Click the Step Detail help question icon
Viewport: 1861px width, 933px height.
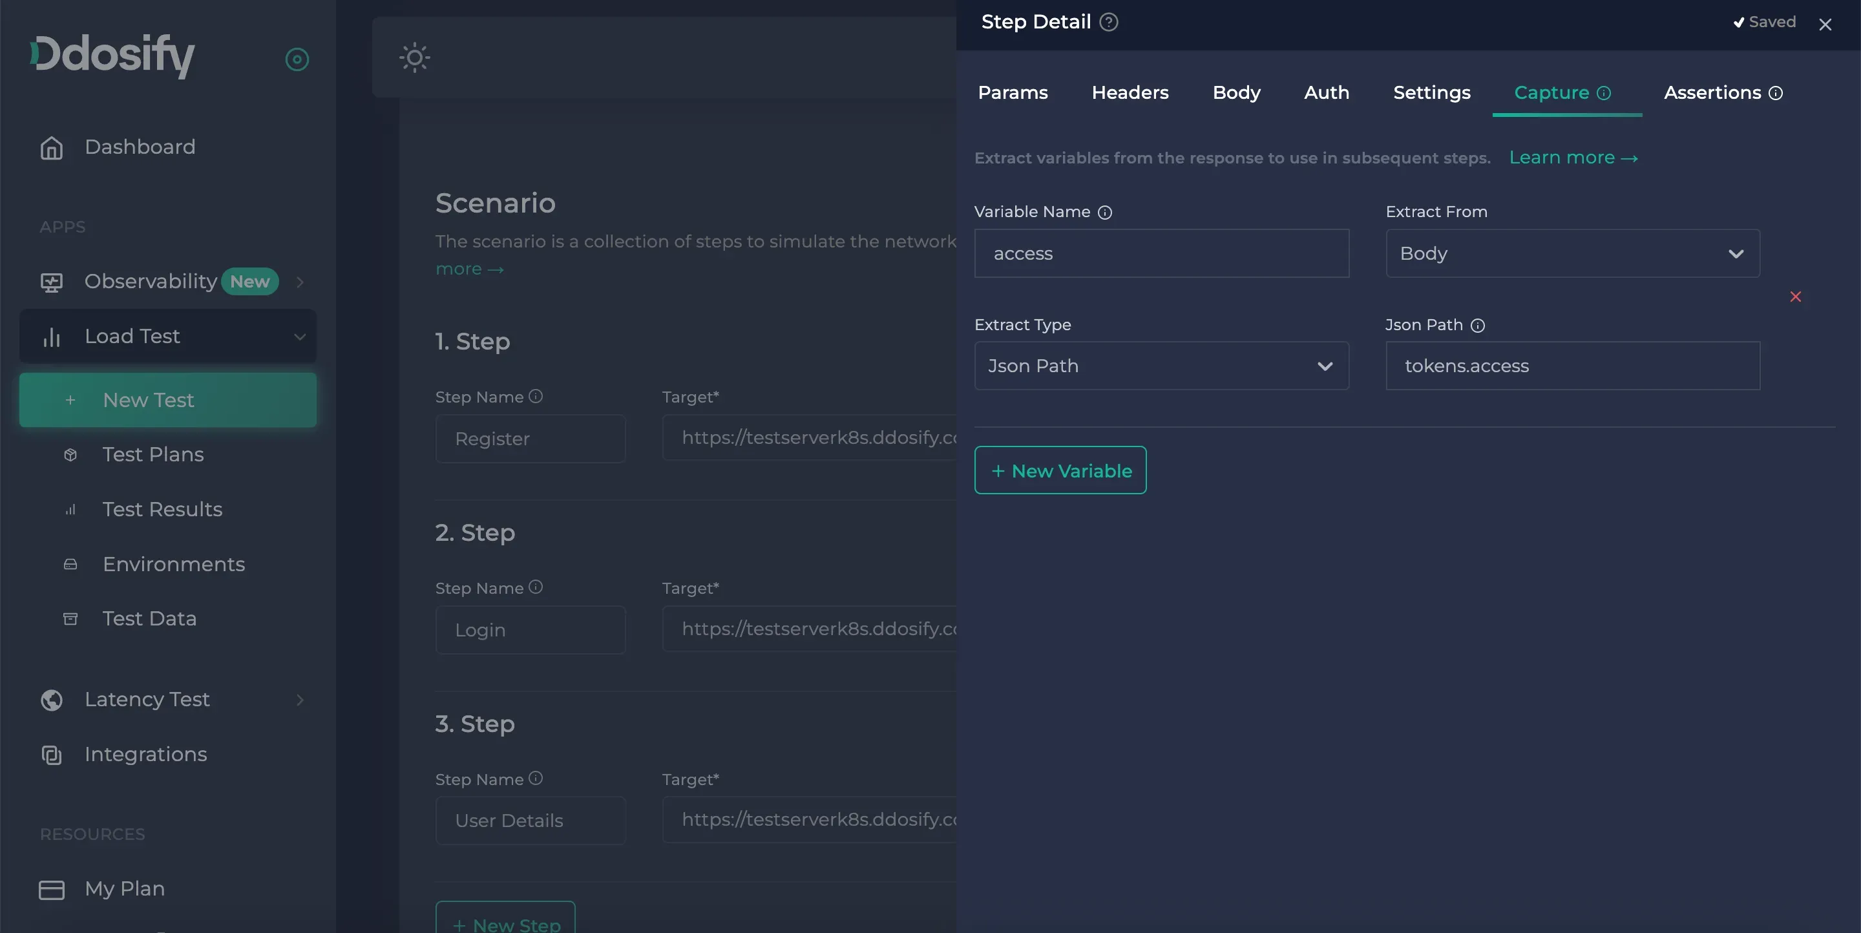click(x=1108, y=23)
